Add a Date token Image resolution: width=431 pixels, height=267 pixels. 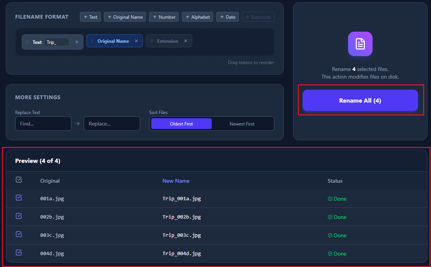click(228, 17)
